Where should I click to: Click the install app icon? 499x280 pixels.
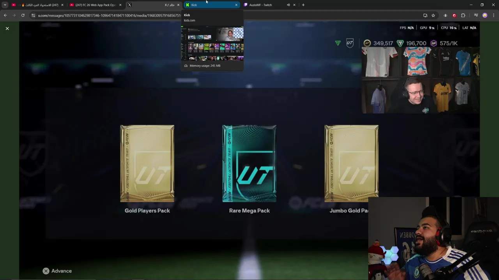pos(425,15)
